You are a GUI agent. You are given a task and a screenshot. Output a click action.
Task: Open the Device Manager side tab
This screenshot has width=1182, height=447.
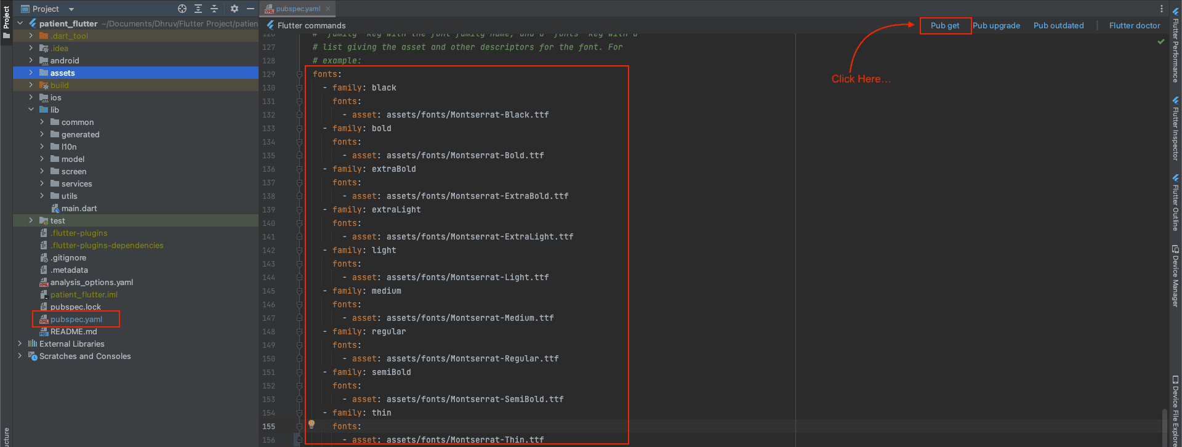point(1175,277)
